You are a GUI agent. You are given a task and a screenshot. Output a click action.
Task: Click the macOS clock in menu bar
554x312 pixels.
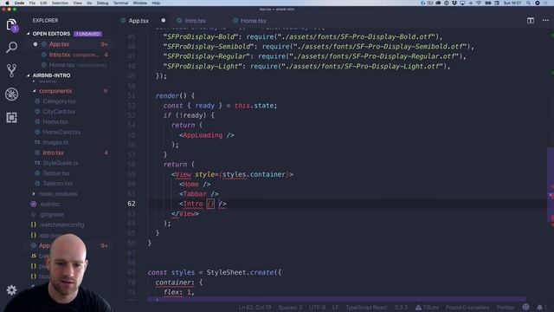[x=512, y=3]
